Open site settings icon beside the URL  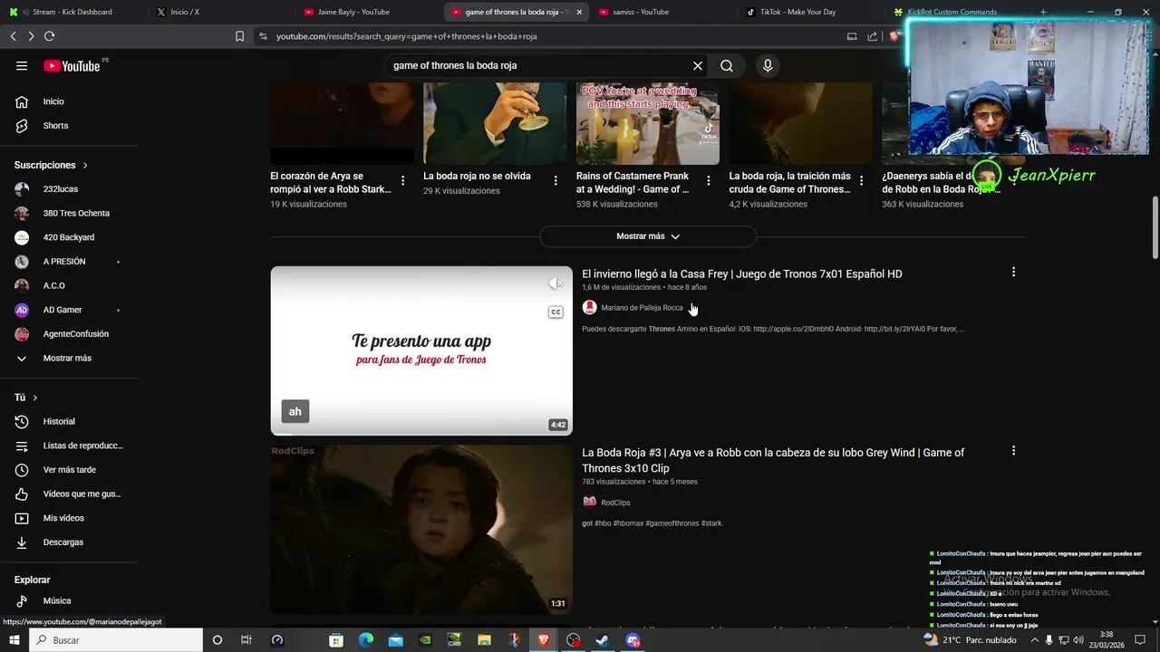[263, 36]
